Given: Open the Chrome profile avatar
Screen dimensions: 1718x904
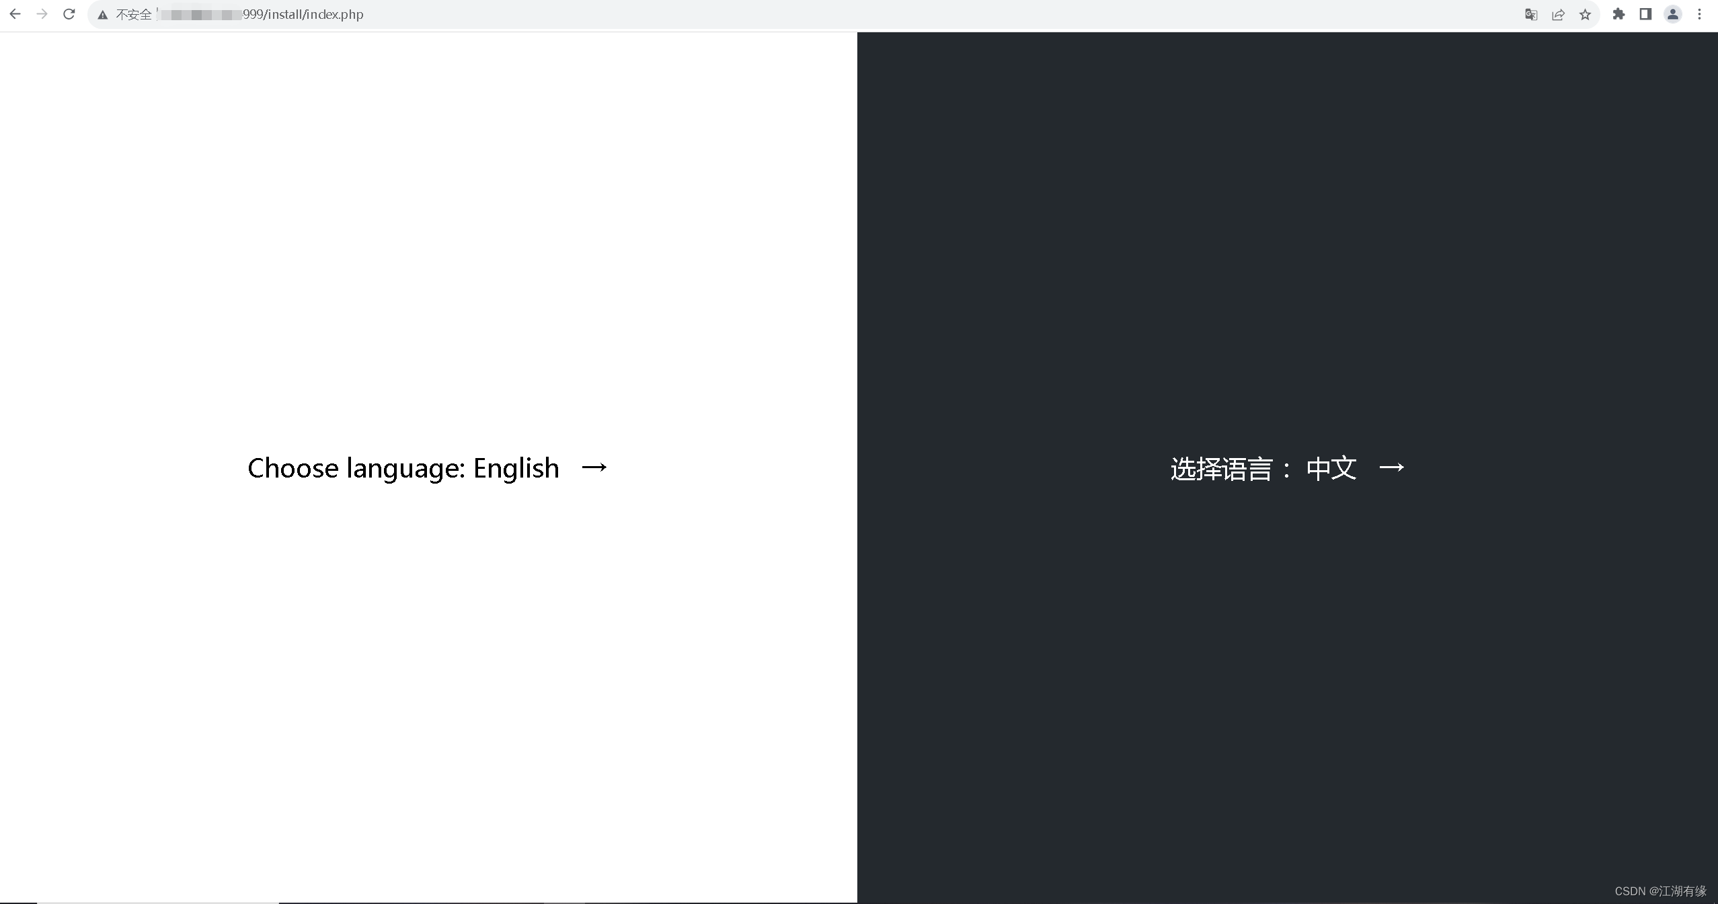Looking at the screenshot, I should pos(1672,14).
